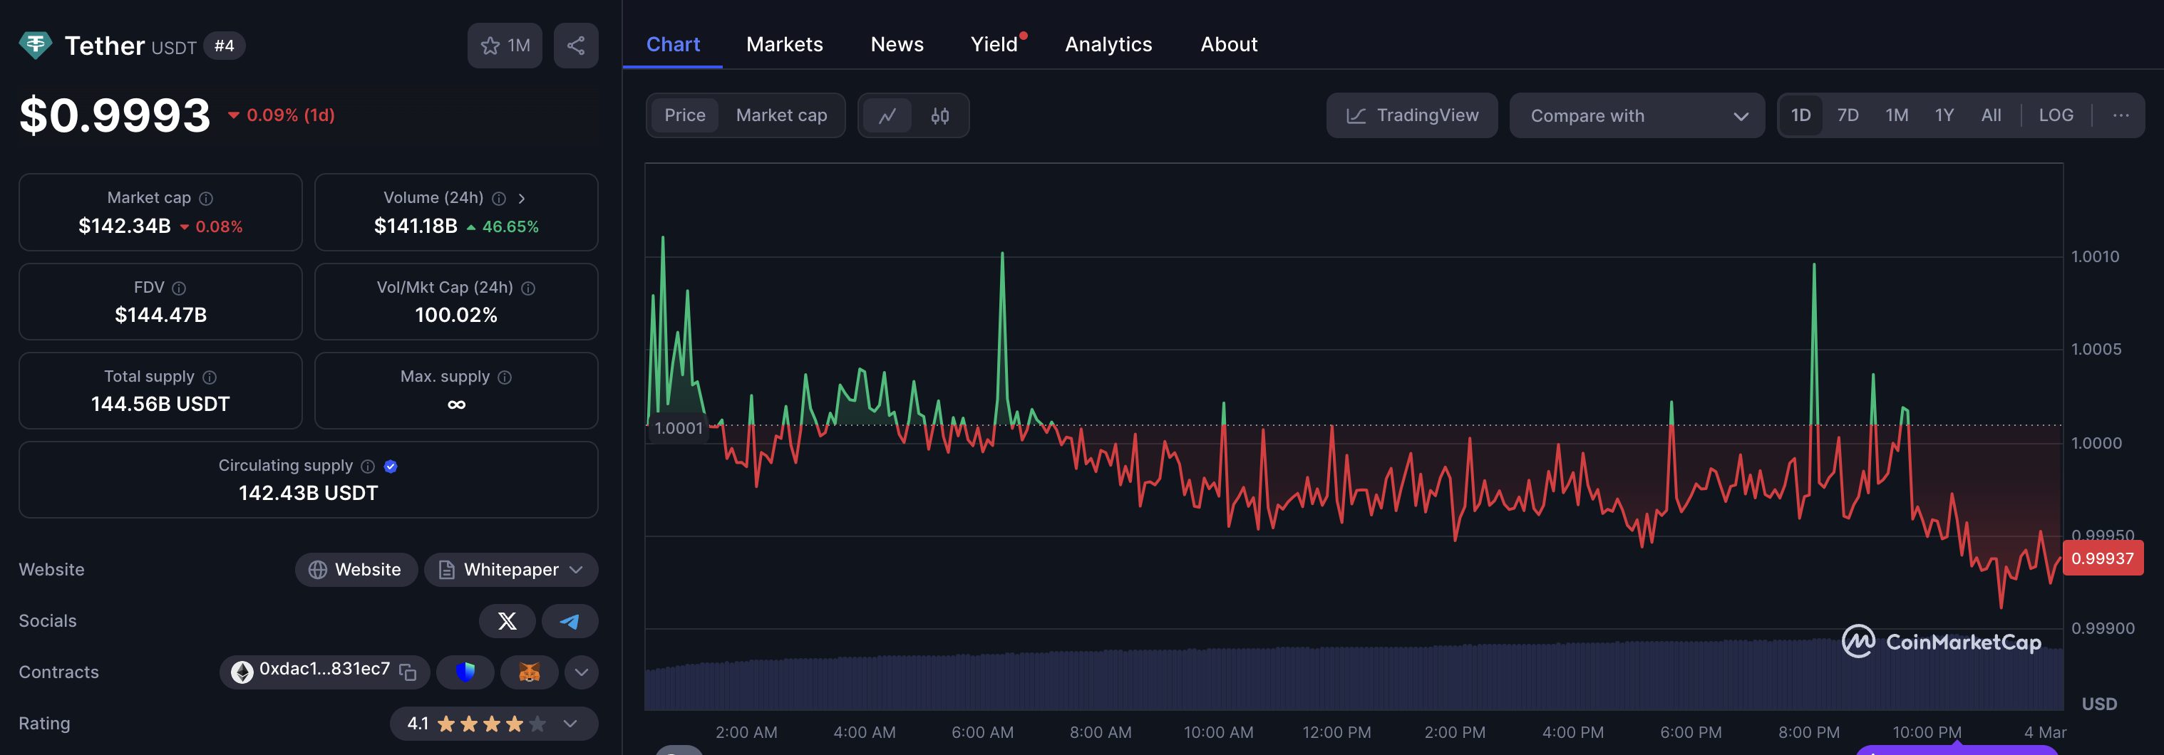Select Market cap chart mode
Image resolution: width=2164 pixels, height=755 pixels.
pos(781,115)
